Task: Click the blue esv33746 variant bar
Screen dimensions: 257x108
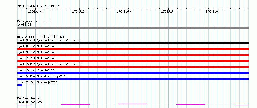Action: tap(133, 73)
